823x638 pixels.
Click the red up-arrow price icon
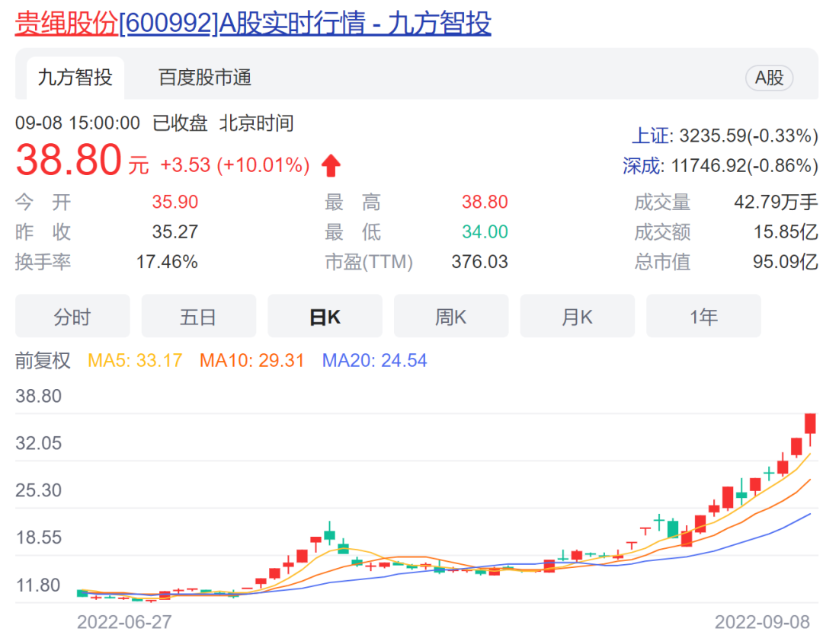(331, 165)
